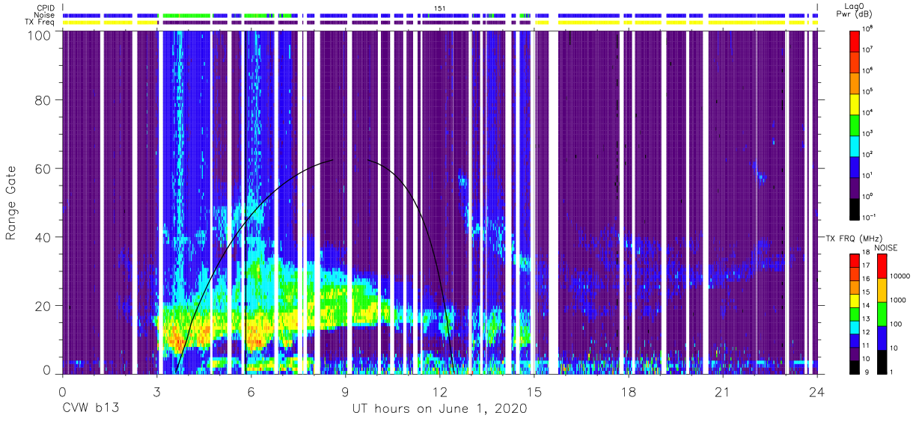Click the blue segment of the NOISE colorbar
The height and width of the screenshot is (424, 919).
click(x=881, y=337)
